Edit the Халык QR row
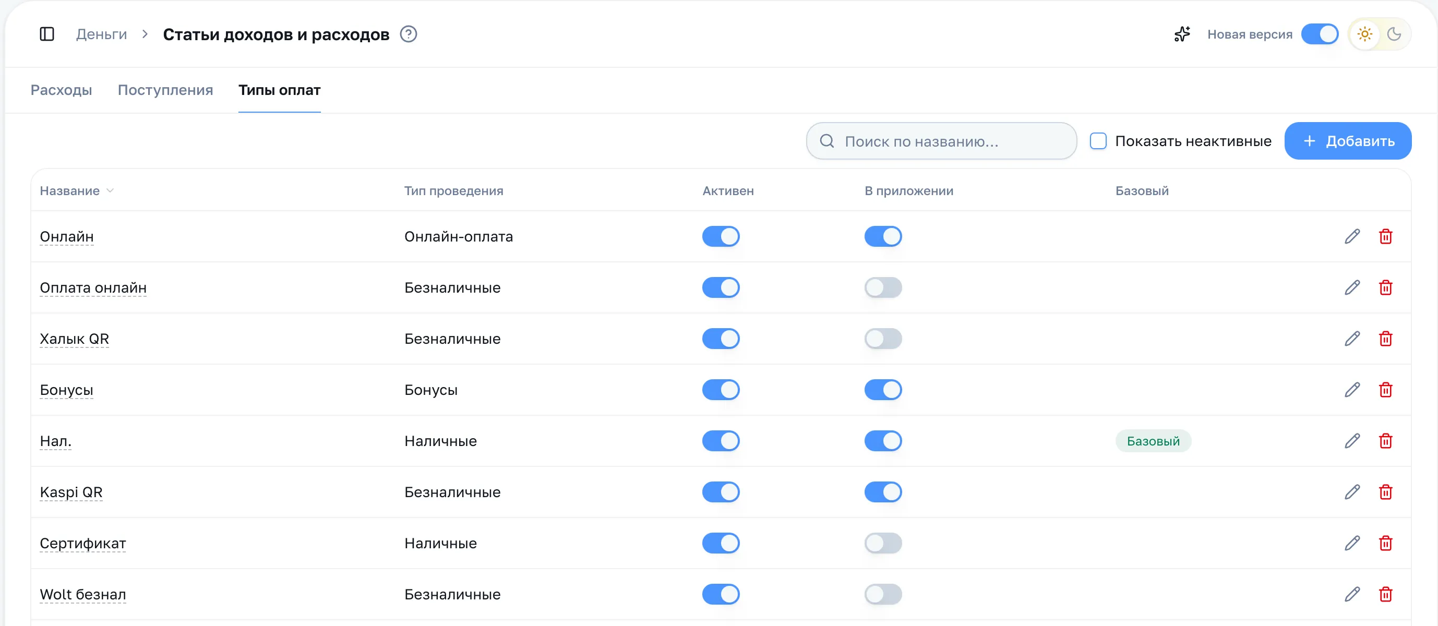Screen dimensions: 1438x626 coord(1352,339)
